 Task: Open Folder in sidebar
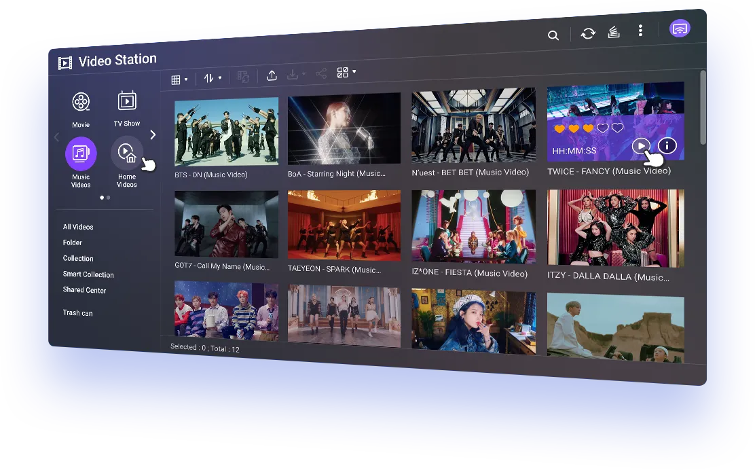coord(72,242)
